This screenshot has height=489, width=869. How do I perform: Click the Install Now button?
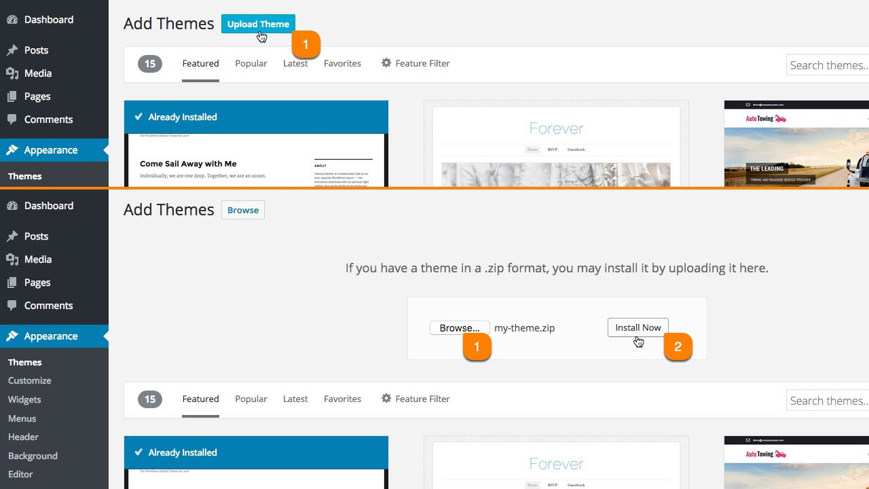point(637,327)
